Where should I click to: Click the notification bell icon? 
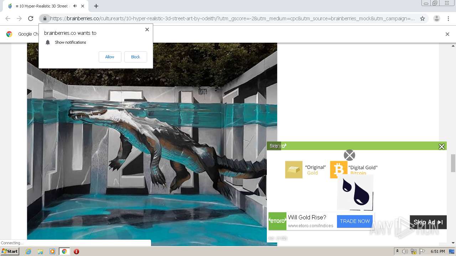[x=48, y=42]
